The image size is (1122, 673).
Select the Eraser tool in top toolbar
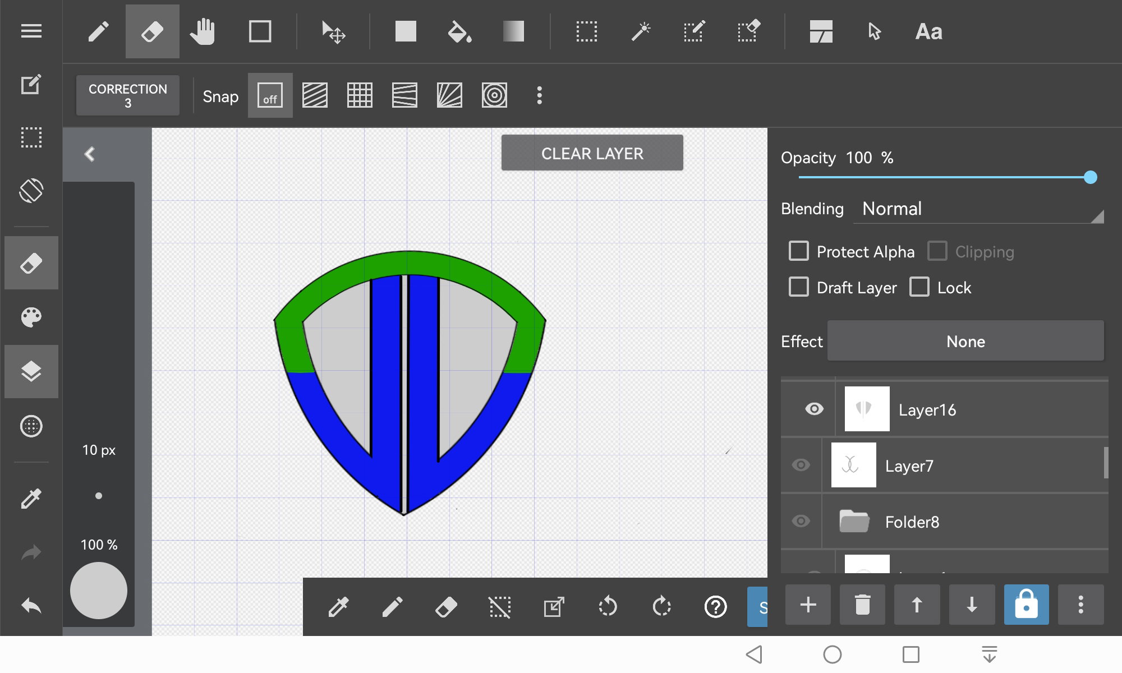(x=152, y=31)
